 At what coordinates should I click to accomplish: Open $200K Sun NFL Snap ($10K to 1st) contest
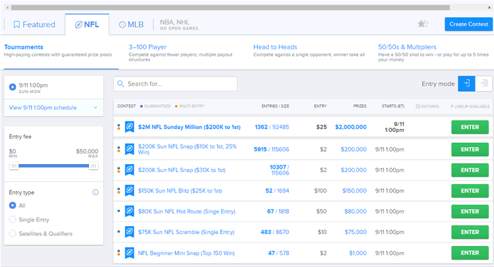[188, 149]
